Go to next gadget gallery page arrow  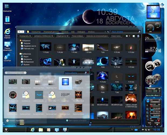click(x=25, y=73)
